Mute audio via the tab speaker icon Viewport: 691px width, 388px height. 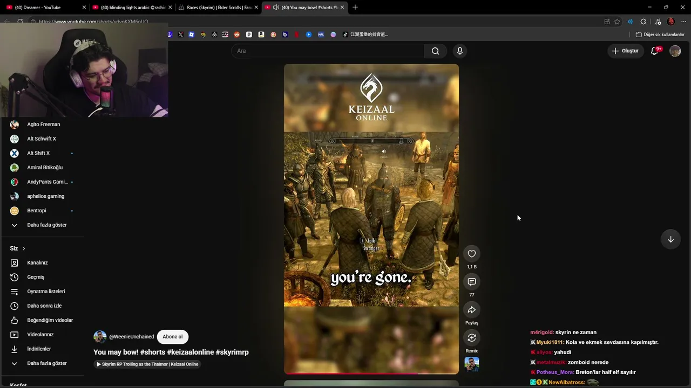[x=276, y=8]
